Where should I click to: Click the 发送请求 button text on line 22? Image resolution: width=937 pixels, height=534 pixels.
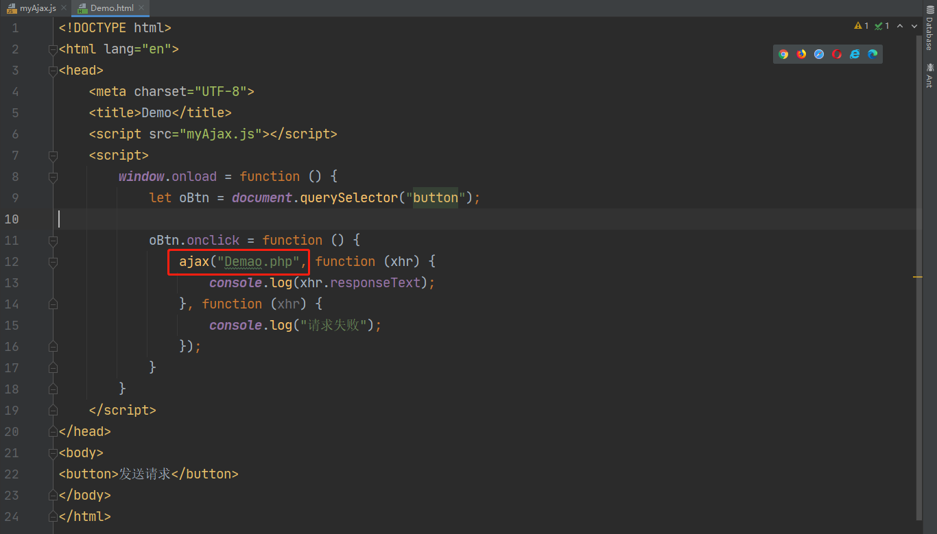(145, 474)
